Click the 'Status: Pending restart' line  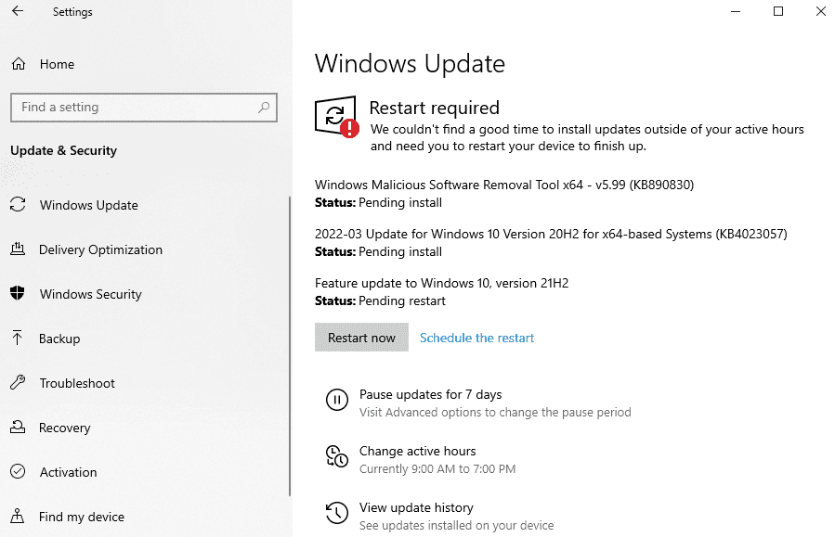(380, 300)
